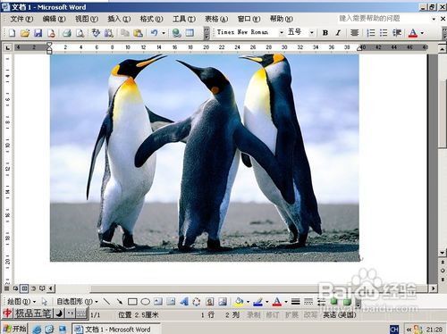The width and height of the screenshot is (447, 334).
Task: Open the font size 五号 dropdown
Action: click(311, 32)
